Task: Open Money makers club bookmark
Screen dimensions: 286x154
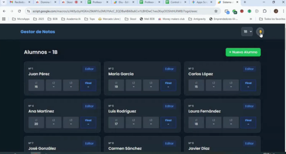Action: tap(172, 19)
